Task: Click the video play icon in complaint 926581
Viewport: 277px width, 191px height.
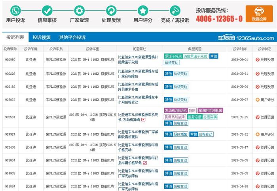Action: point(143,120)
